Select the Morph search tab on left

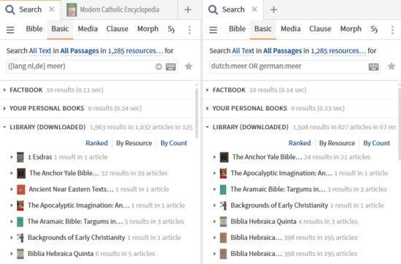148,29
